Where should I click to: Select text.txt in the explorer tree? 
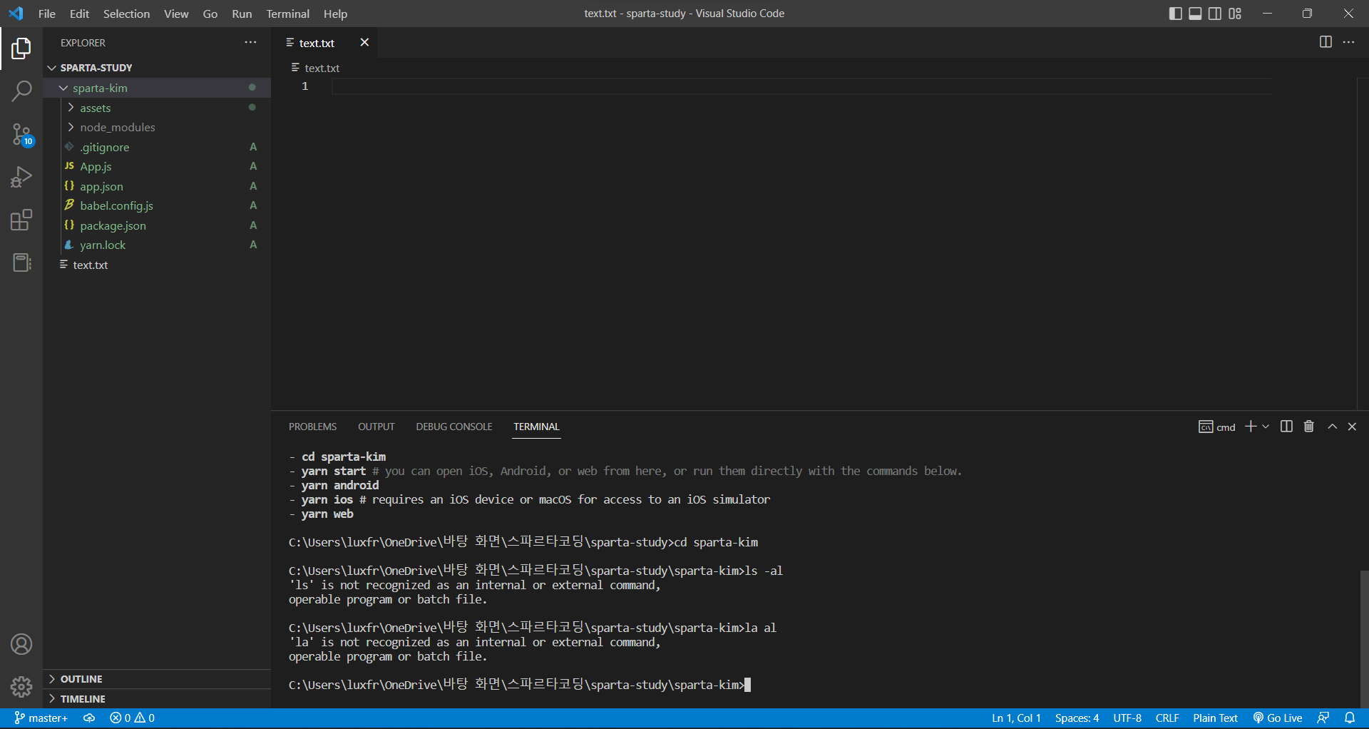tap(157, 265)
